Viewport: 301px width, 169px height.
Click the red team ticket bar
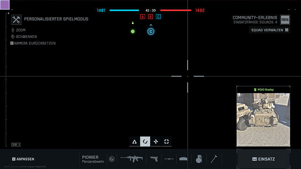[x=176, y=10]
